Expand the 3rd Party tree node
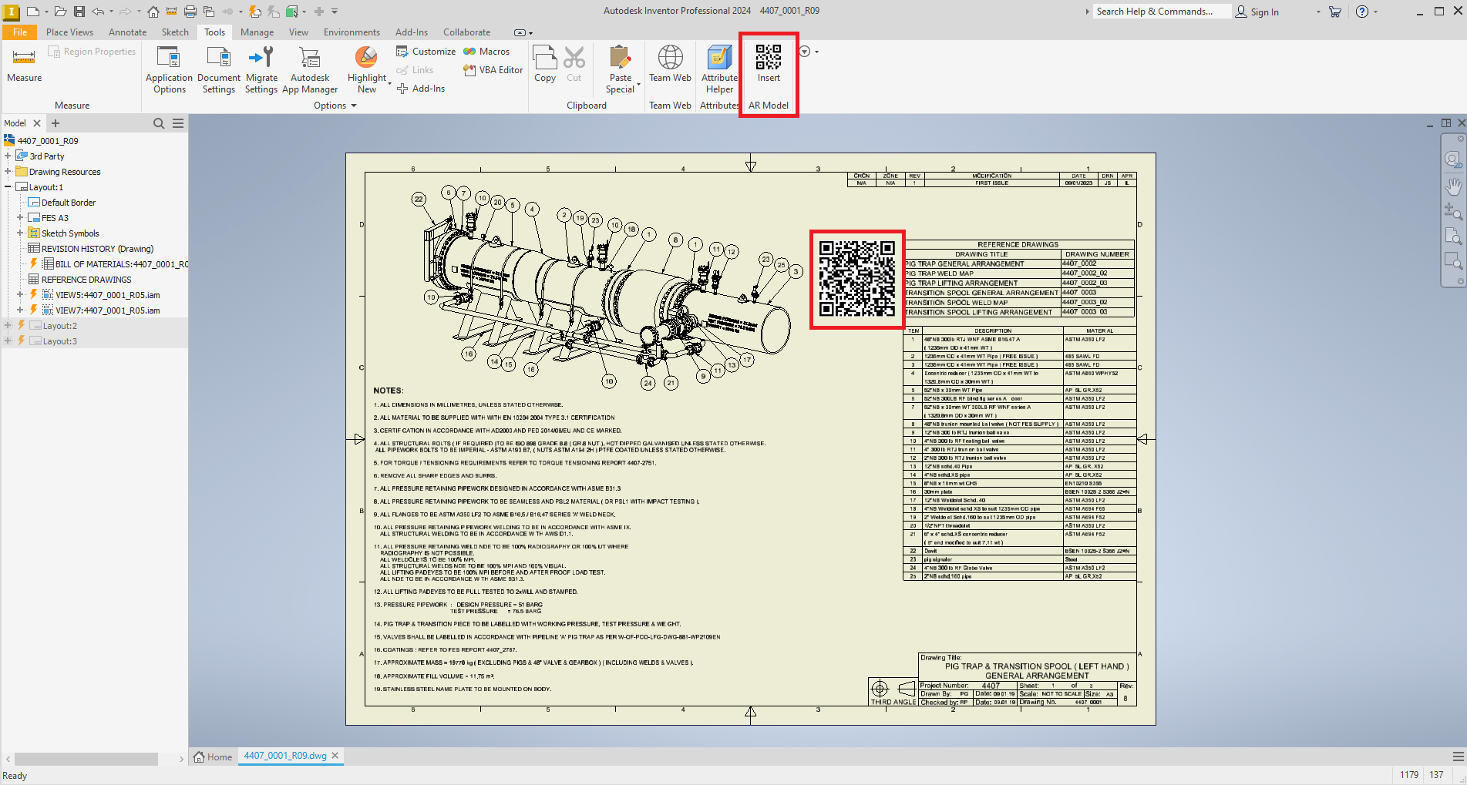 click(8, 156)
